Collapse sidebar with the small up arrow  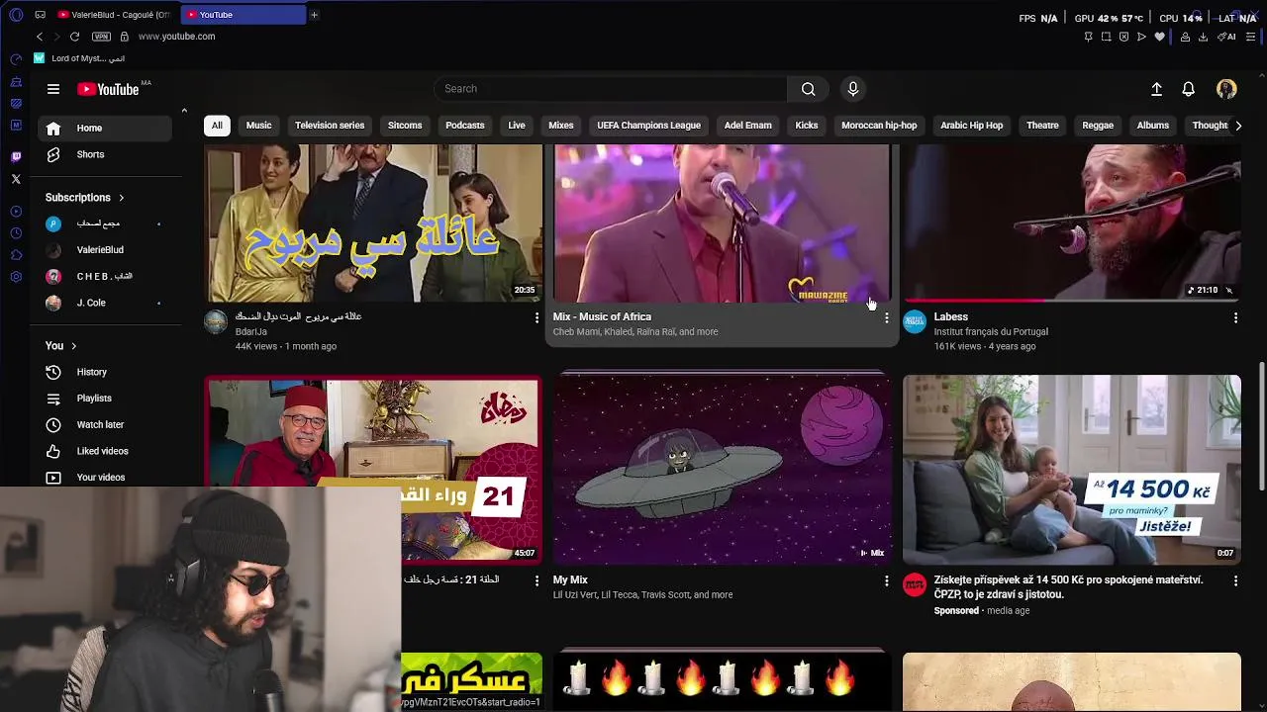[184, 110]
